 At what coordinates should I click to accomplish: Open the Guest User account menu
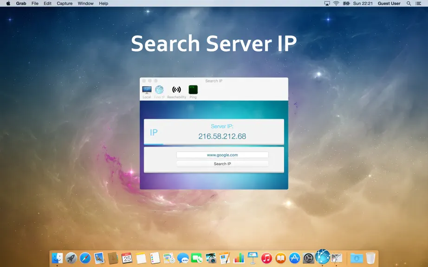tap(389, 4)
